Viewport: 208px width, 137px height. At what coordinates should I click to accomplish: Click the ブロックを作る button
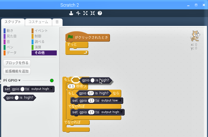tap(17, 63)
